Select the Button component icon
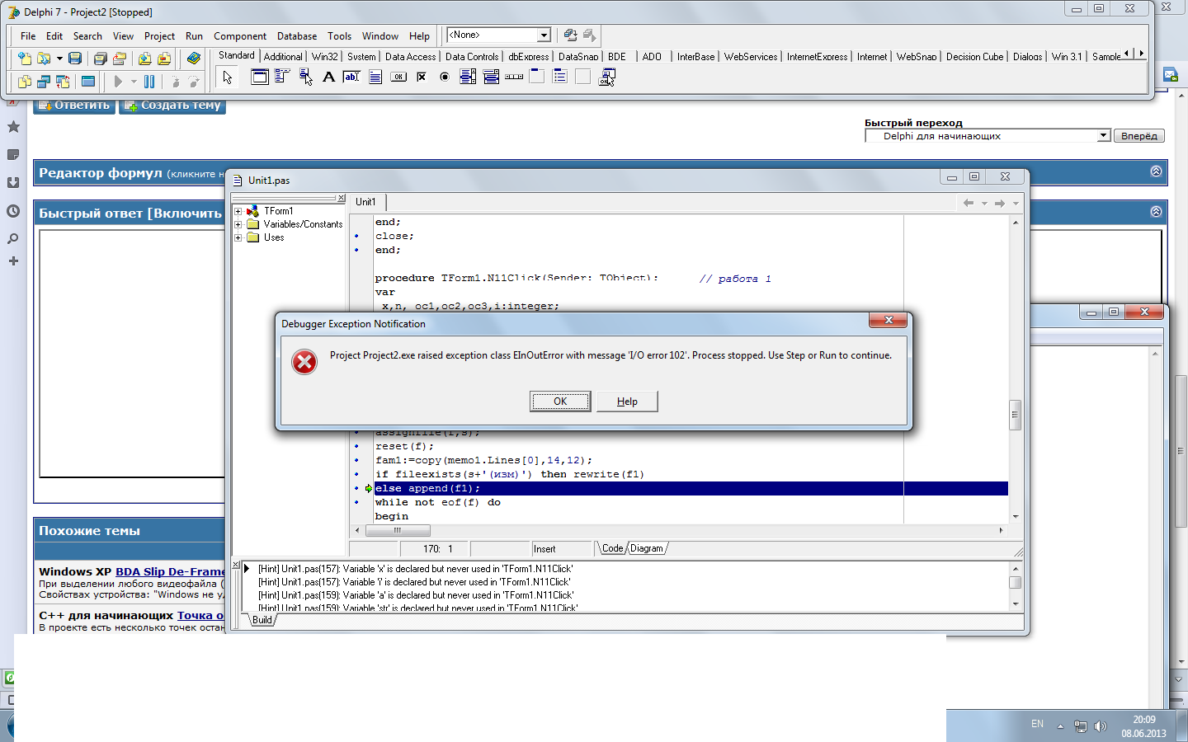The image size is (1188, 742). pos(398,77)
